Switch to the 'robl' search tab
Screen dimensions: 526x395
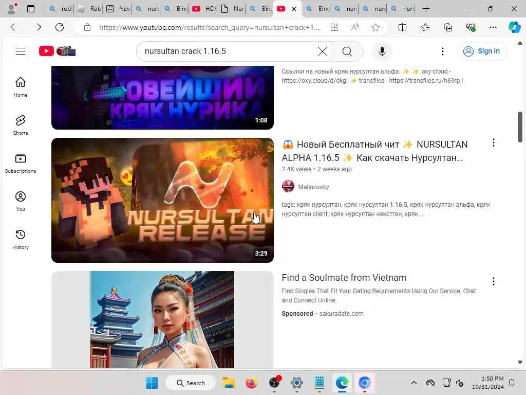coord(61,9)
